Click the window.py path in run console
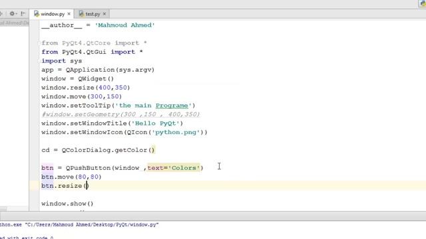The height and width of the screenshot is (239, 426). [92, 225]
